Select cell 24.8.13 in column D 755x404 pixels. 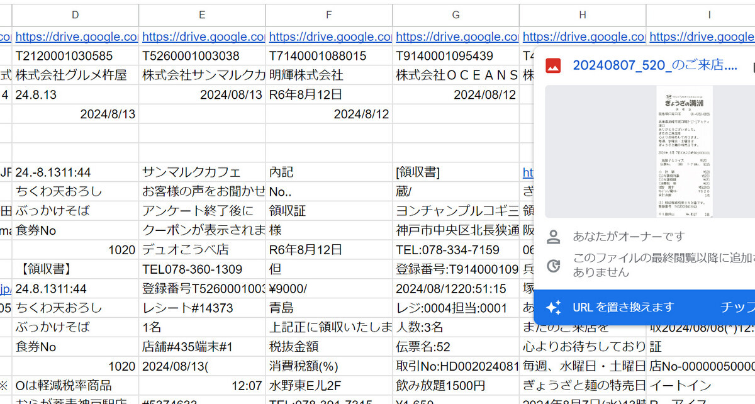click(75, 94)
